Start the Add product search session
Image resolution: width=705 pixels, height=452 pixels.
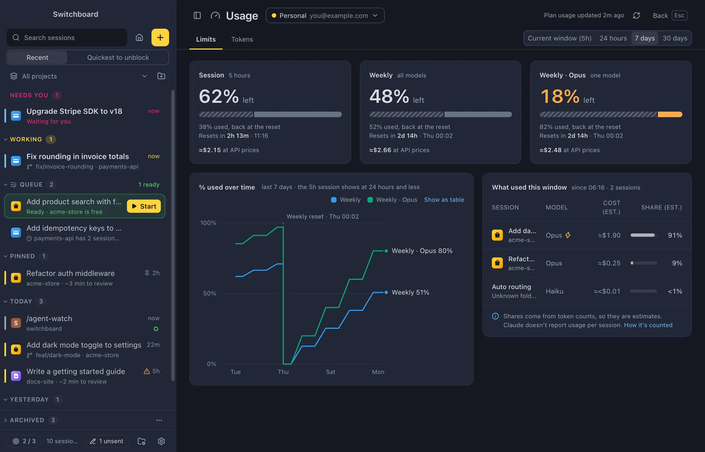[x=144, y=206]
